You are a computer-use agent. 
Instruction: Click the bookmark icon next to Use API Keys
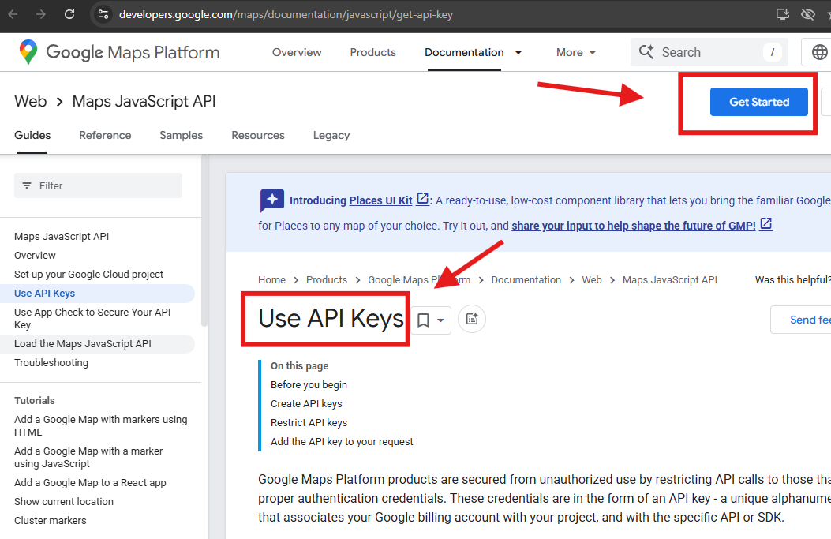[424, 320]
